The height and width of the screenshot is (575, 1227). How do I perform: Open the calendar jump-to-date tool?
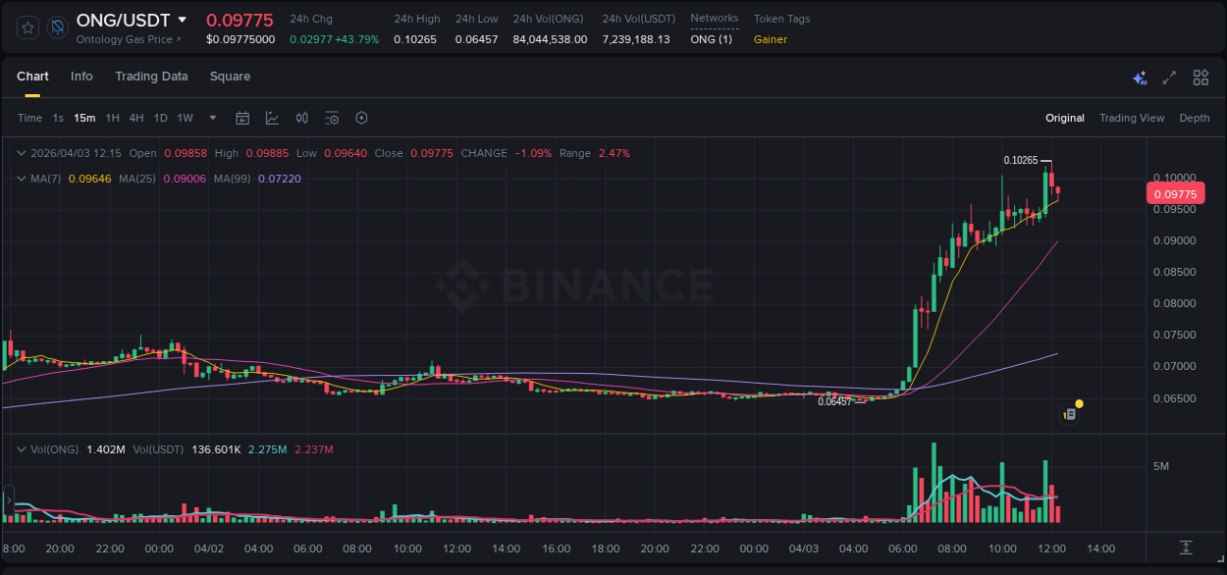tap(242, 118)
